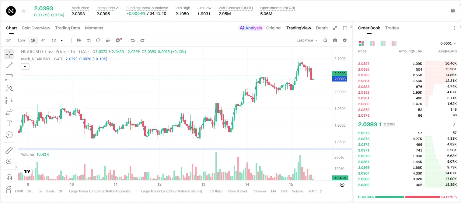
Task: Select the trend line drawing tool
Action: point(9,66)
